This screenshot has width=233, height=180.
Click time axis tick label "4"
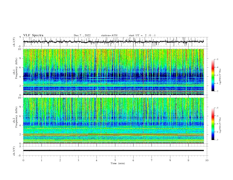coord(96,160)
